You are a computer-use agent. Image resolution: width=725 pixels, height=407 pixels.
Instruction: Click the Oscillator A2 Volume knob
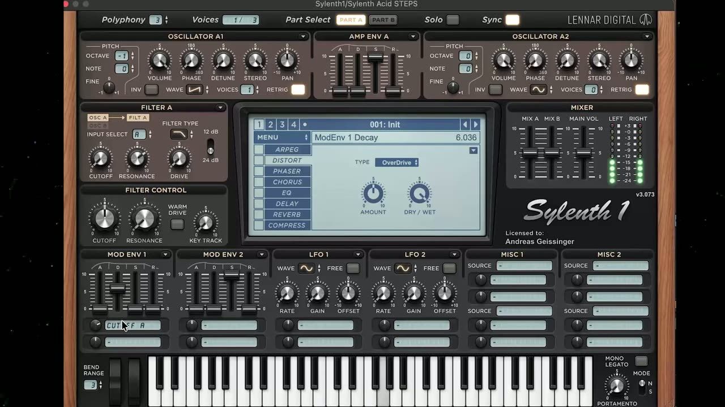click(x=504, y=60)
